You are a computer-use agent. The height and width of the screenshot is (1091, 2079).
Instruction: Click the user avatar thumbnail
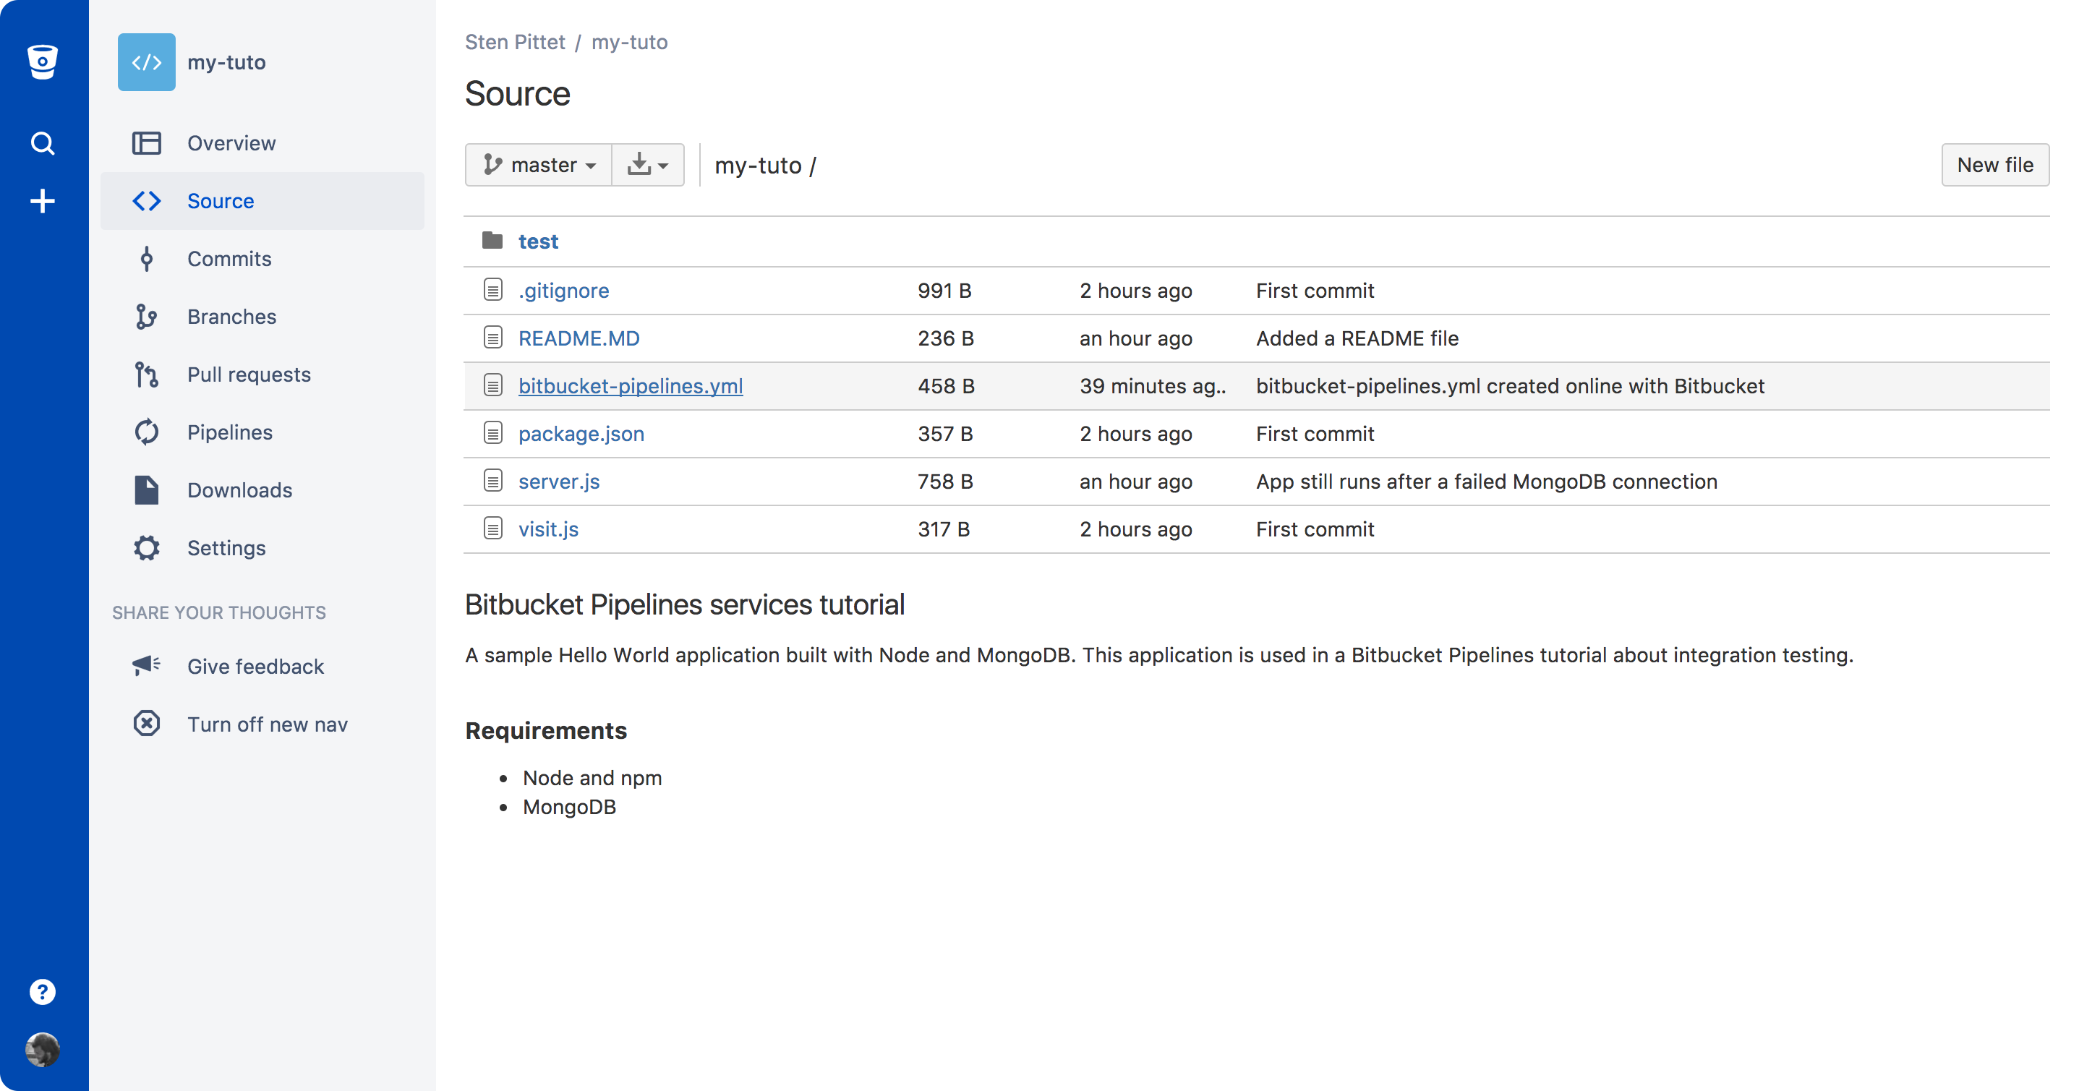(42, 1049)
